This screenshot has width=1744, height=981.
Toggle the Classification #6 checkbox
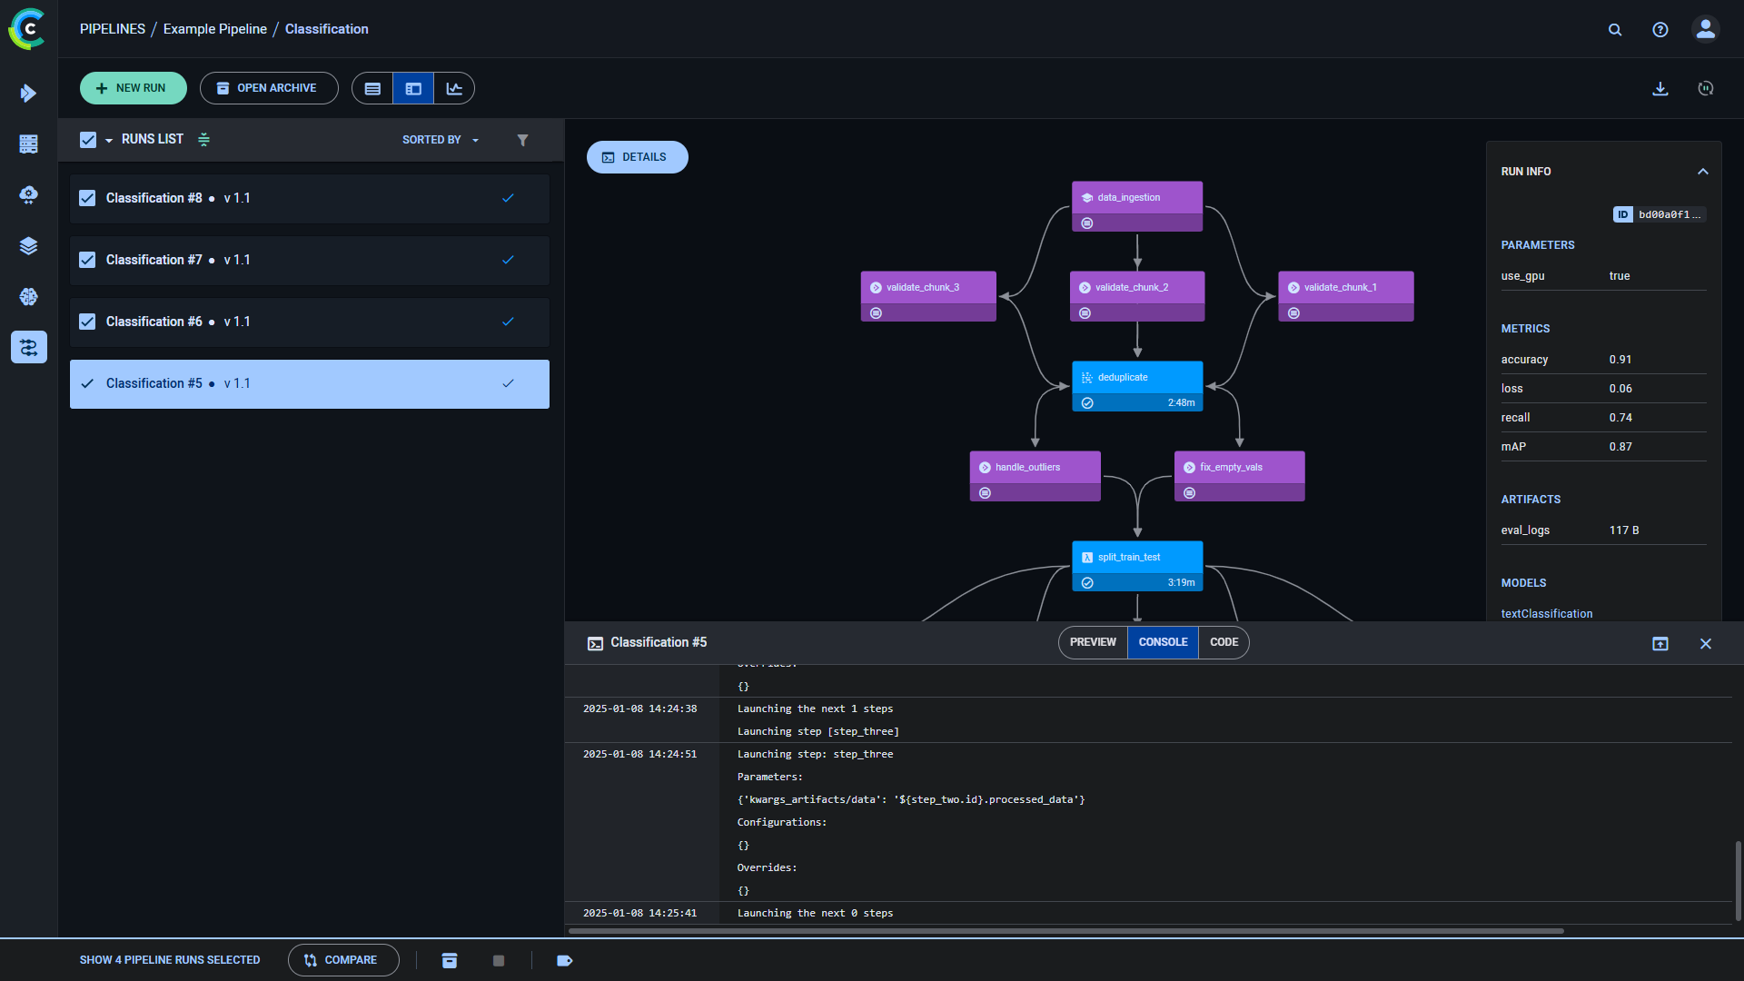click(x=87, y=322)
